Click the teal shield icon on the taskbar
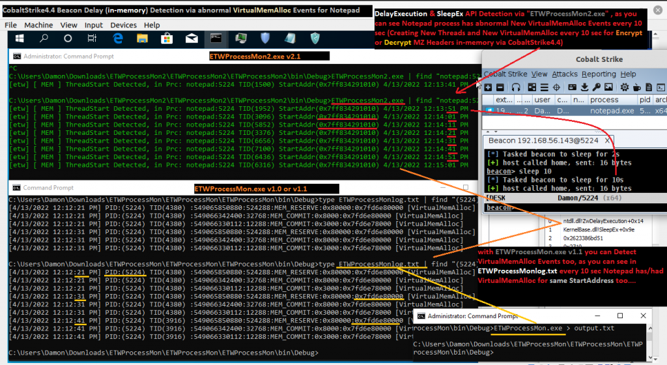The image size is (667, 365). point(315,38)
